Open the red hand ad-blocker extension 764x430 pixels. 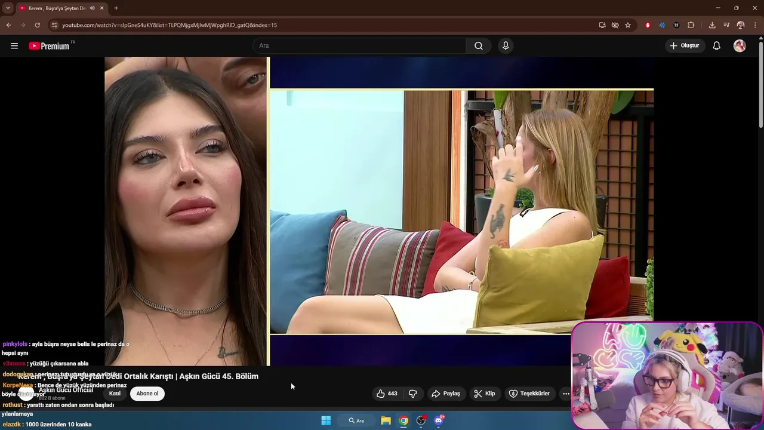pos(648,25)
